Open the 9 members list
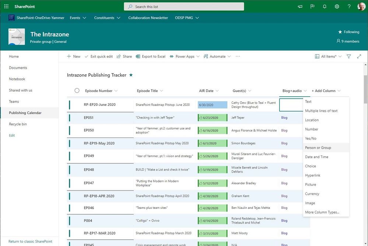This screenshot has height=246, width=368. tap(348, 41)
